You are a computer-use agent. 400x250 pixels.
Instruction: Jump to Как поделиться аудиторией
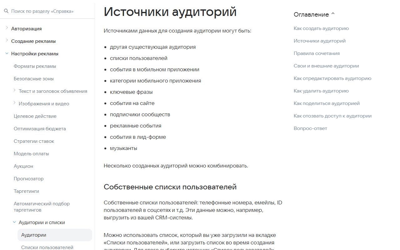pyautogui.click(x=327, y=103)
